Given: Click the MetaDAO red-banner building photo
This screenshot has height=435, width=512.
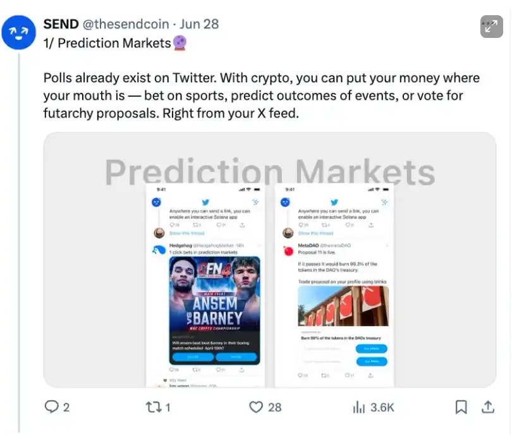Looking at the screenshot, I should [x=343, y=306].
